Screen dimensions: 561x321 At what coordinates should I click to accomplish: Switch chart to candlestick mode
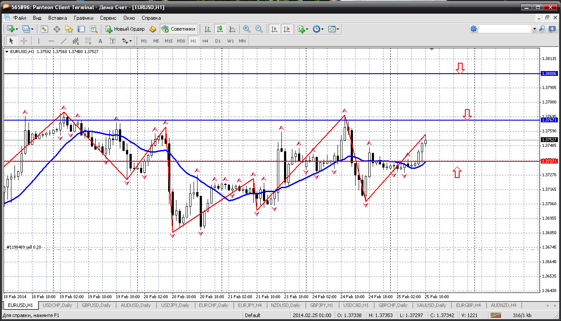click(220, 29)
